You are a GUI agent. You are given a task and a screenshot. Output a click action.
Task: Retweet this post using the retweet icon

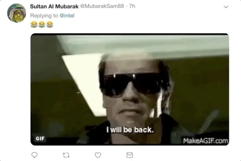[x=66, y=155]
